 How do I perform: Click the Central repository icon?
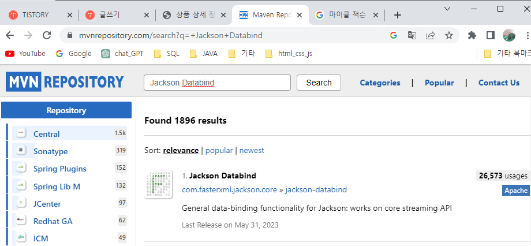coord(21,133)
